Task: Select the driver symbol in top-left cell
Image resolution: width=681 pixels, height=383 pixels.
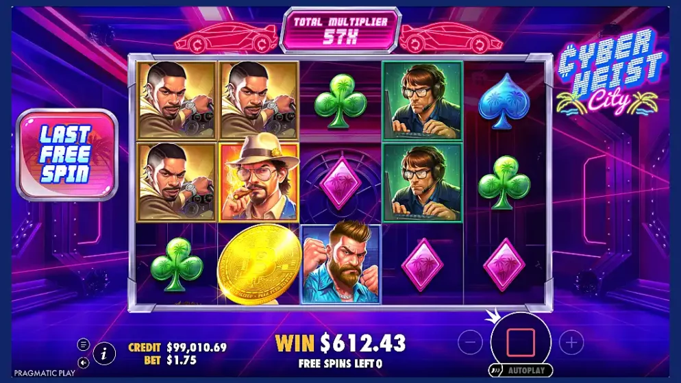Action: [x=177, y=101]
